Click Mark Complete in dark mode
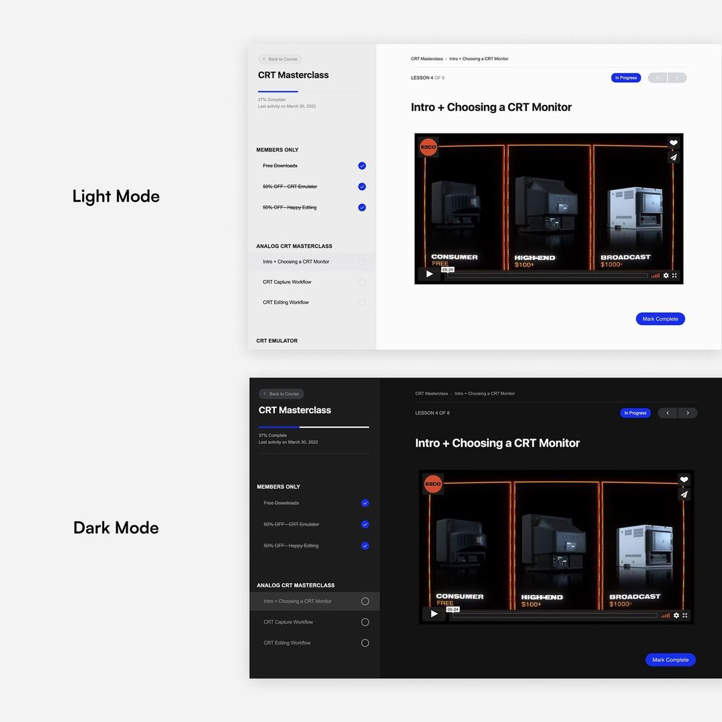 tap(671, 660)
